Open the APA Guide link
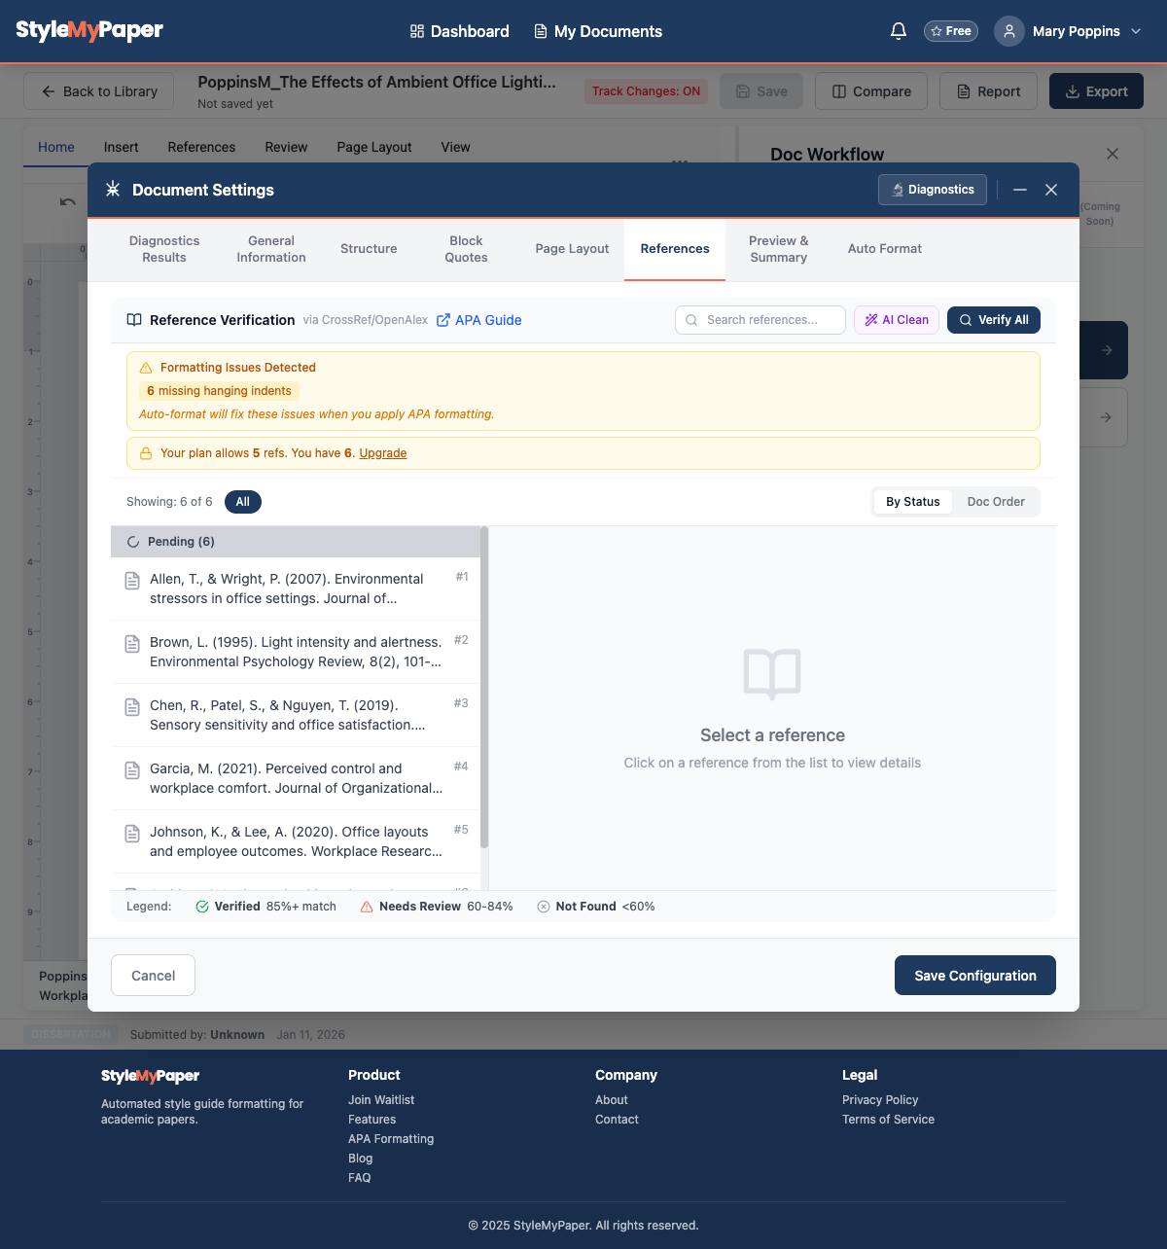This screenshot has height=1249, width=1167. click(478, 320)
